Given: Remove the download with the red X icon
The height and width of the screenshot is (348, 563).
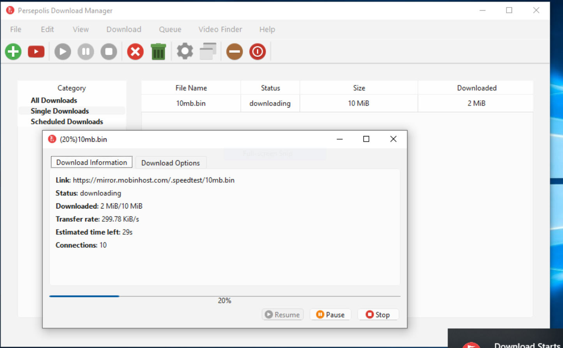Looking at the screenshot, I should [135, 51].
